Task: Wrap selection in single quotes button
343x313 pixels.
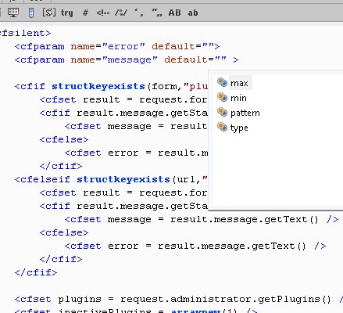Action: 139,13
